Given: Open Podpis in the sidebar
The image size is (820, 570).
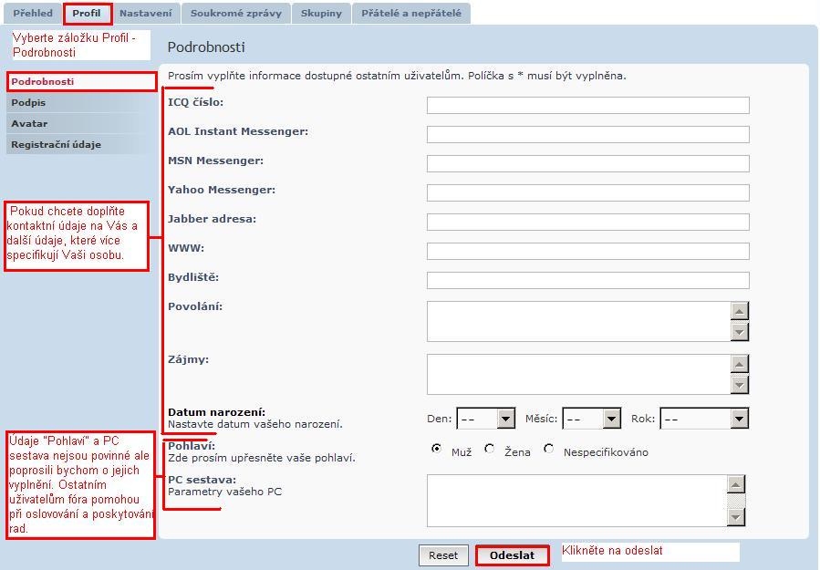Looking at the screenshot, I should pyautogui.click(x=28, y=103).
